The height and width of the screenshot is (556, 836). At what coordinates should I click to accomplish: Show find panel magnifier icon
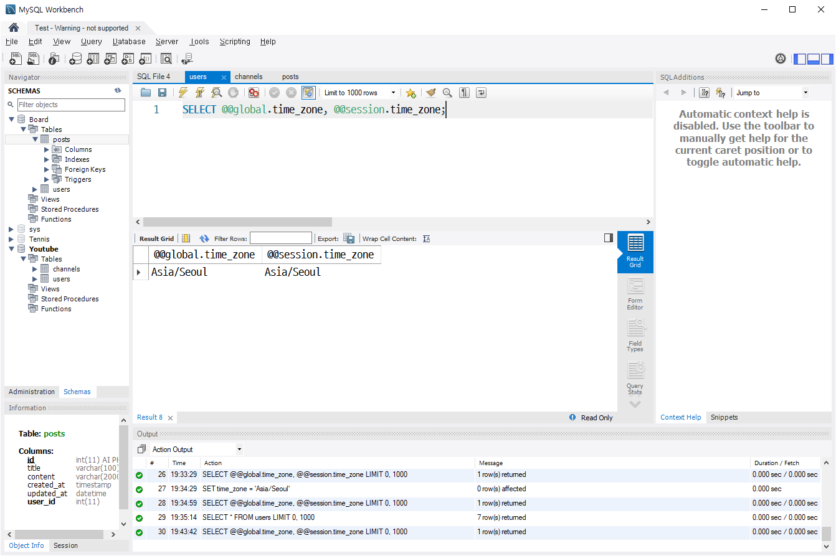click(x=447, y=93)
